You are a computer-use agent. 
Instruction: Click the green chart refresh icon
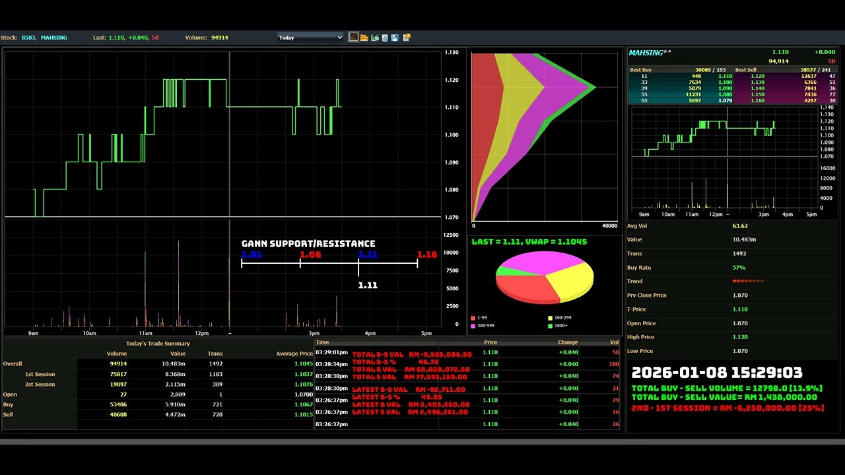(x=374, y=38)
